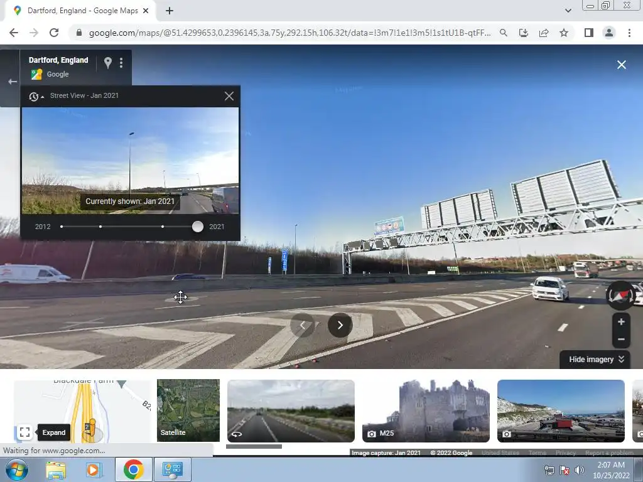Toggle the browser side panel
This screenshot has height=482, width=643.
tap(589, 33)
